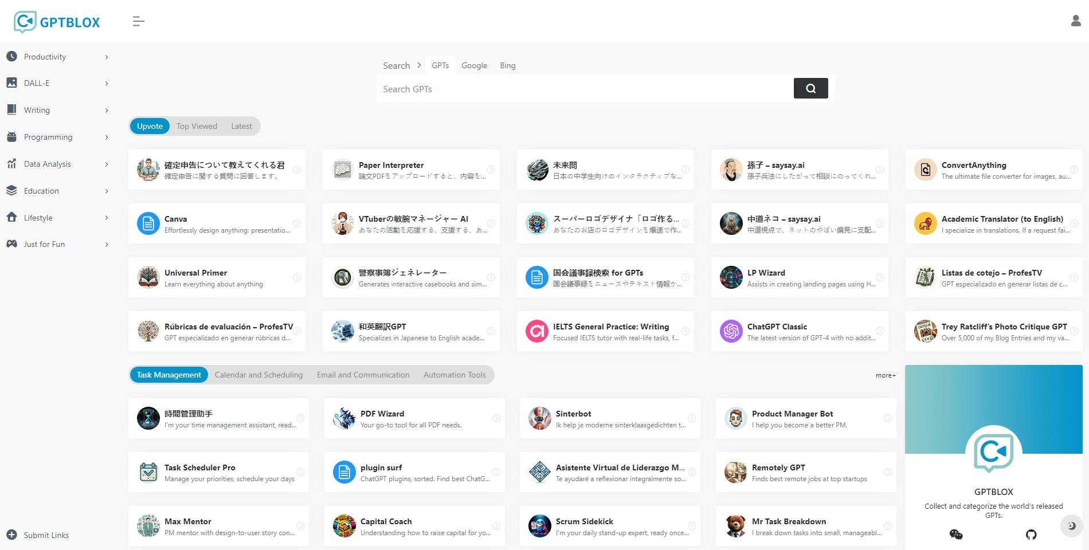This screenshot has height=550, width=1089.
Task: Select the Google search tab
Action: pyautogui.click(x=474, y=65)
